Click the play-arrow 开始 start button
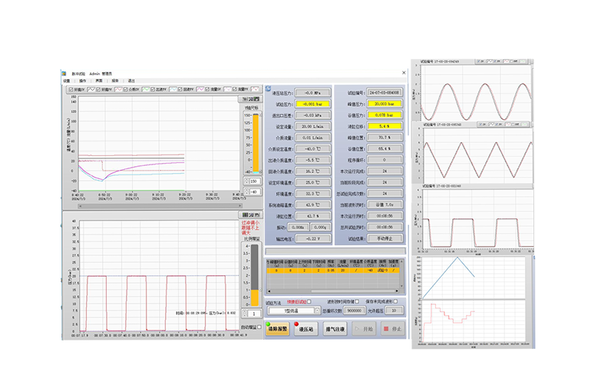The width and height of the screenshot is (614, 372). coord(364,330)
